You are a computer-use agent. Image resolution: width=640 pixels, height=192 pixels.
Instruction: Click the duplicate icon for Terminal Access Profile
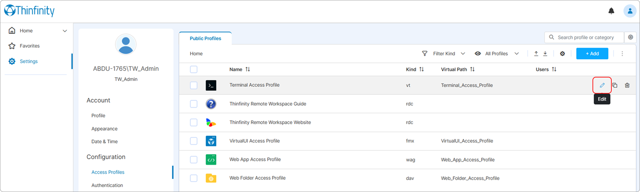[x=615, y=85]
